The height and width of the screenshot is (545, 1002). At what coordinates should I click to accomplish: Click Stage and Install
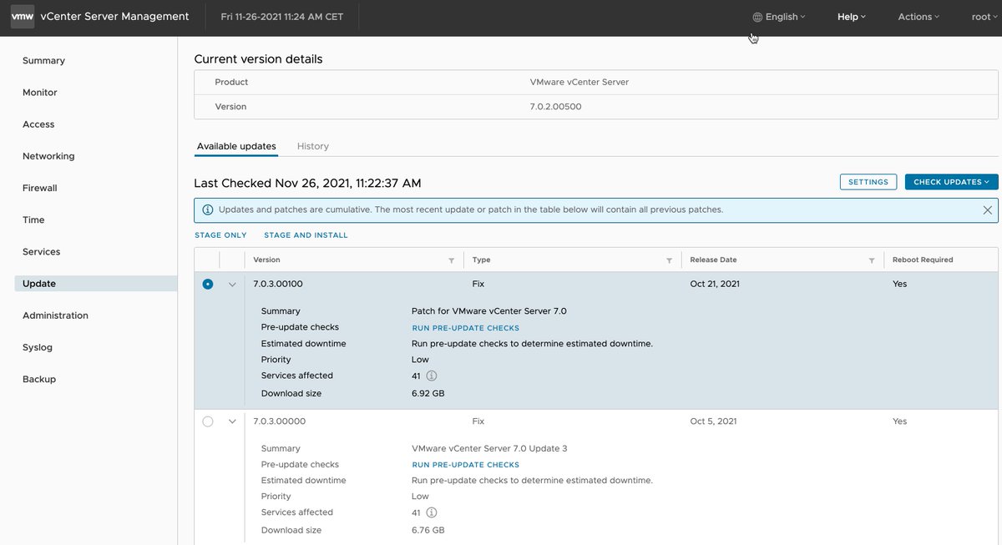(306, 235)
